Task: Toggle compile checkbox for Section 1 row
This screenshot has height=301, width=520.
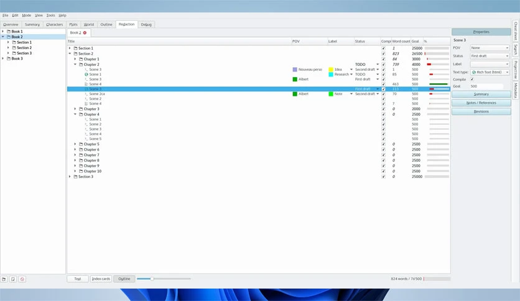Action: coord(383,48)
